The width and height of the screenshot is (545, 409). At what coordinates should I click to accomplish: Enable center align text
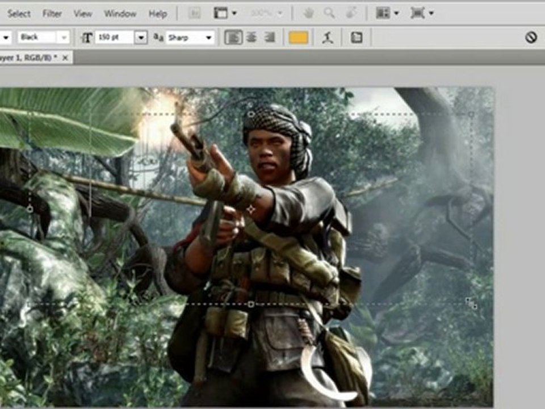[251, 37]
